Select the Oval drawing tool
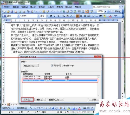Image resolution: width=130 pixels, height=115 pixels. click(x=42, y=108)
